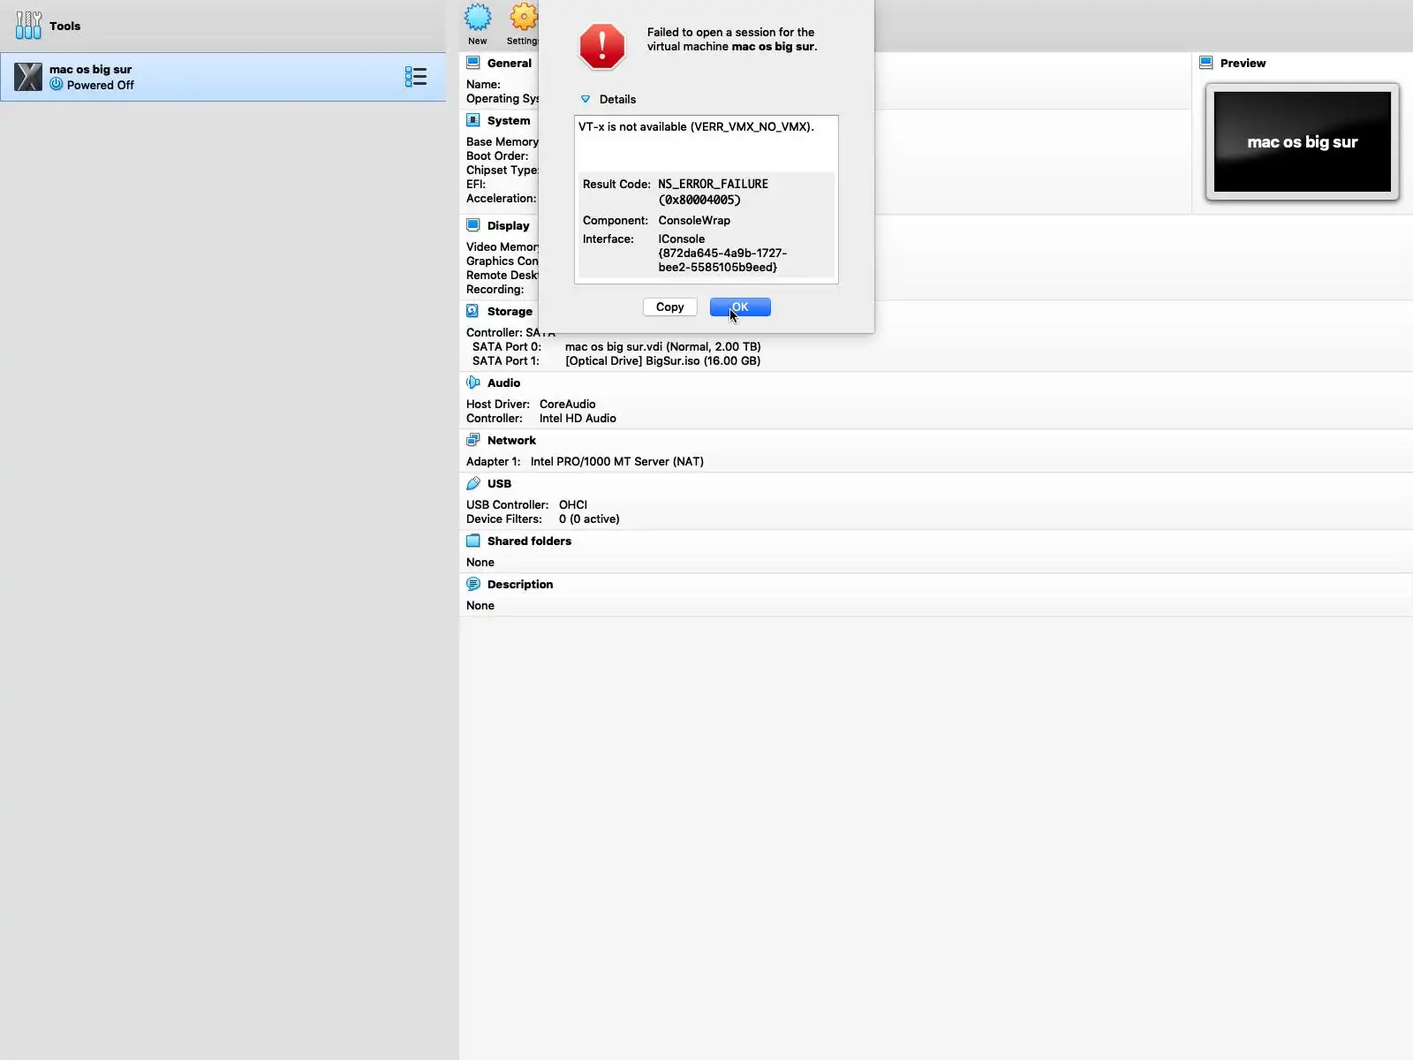
Task: Click the VT-x not available error message
Action: 696,126
